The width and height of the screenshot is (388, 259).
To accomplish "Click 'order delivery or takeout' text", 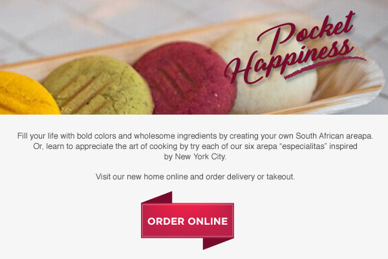I will click(250, 177).
